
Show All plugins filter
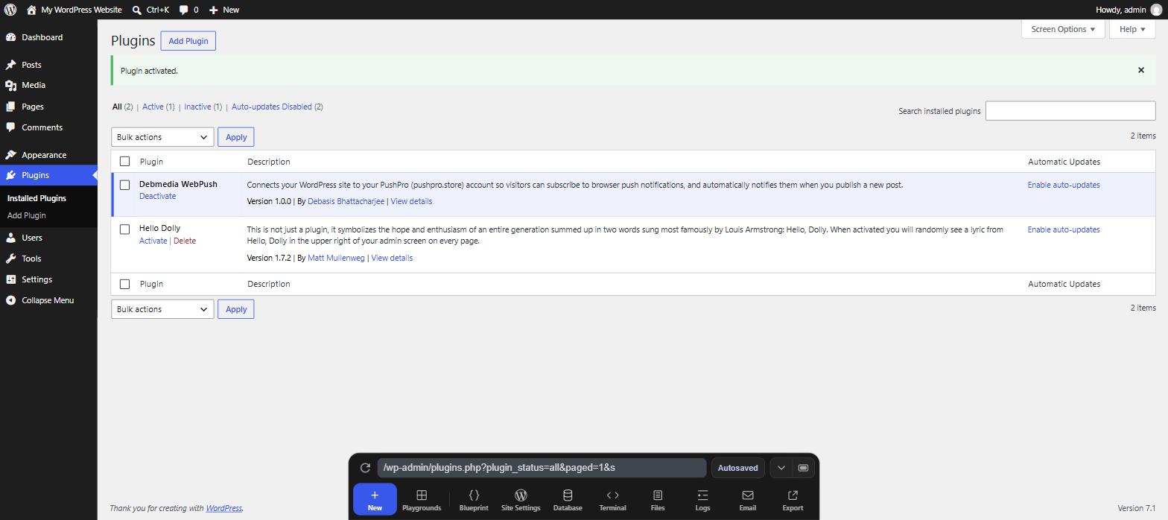[x=117, y=107]
